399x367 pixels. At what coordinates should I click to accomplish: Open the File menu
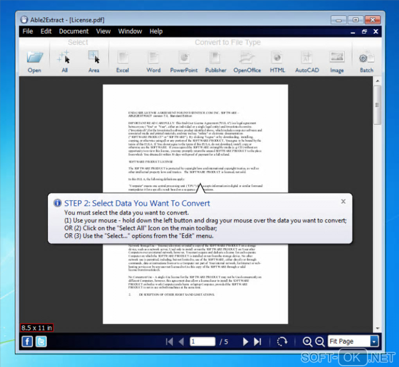pos(28,31)
